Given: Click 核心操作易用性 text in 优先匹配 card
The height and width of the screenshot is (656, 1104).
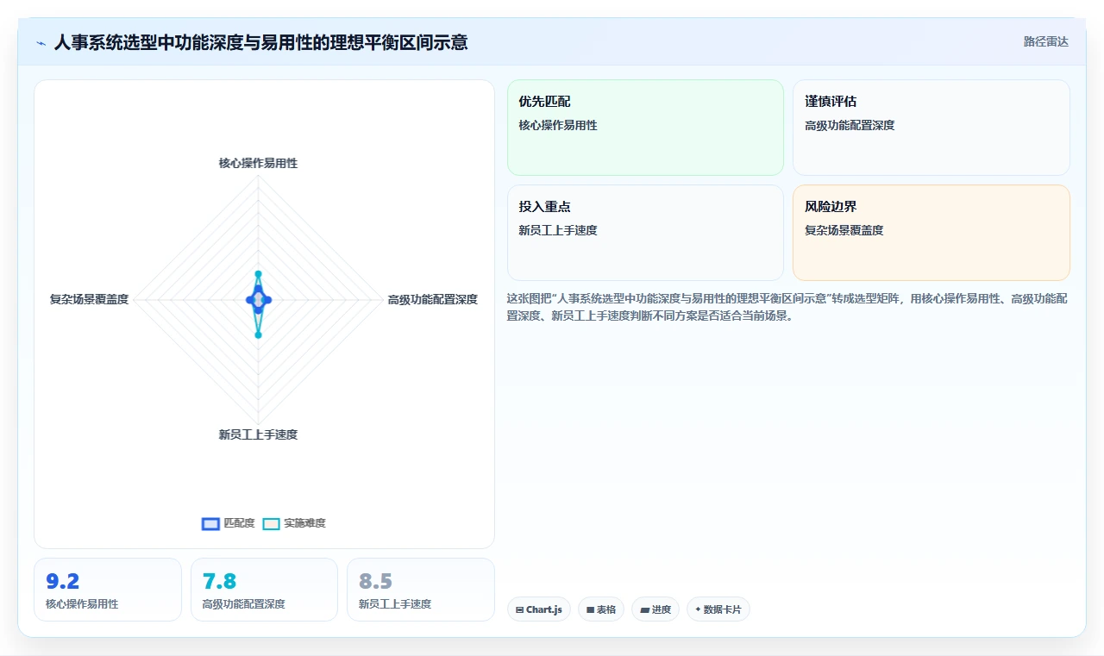Looking at the screenshot, I should click(558, 125).
